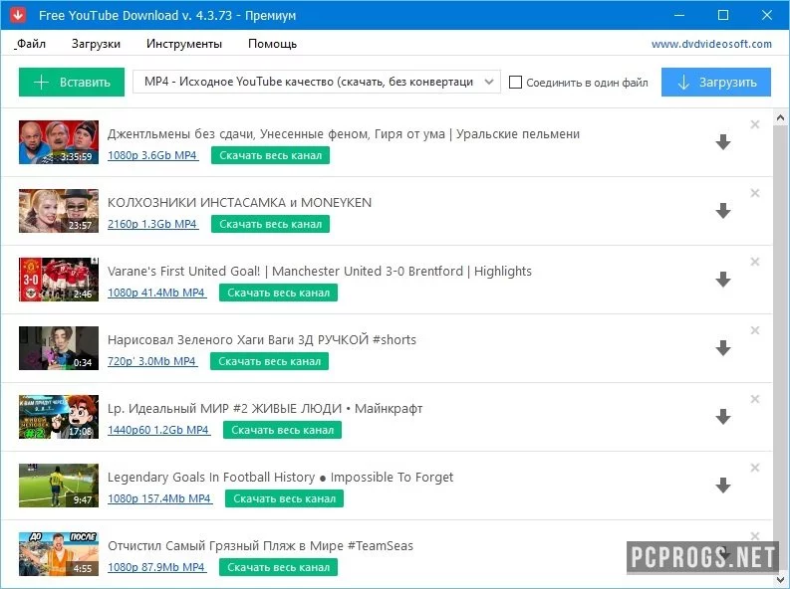Click the green Вставить button
The width and height of the screenshot is (790, 589).
72,82
